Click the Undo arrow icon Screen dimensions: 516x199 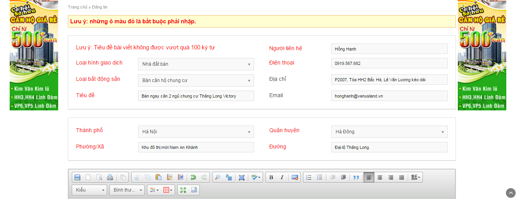pos(193,178)
